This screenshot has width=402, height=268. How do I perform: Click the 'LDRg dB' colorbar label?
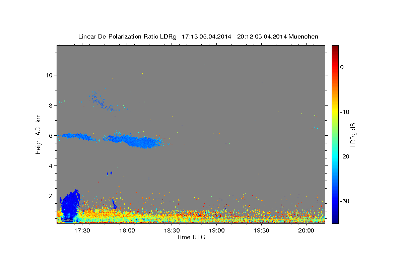tap(352, 134)
